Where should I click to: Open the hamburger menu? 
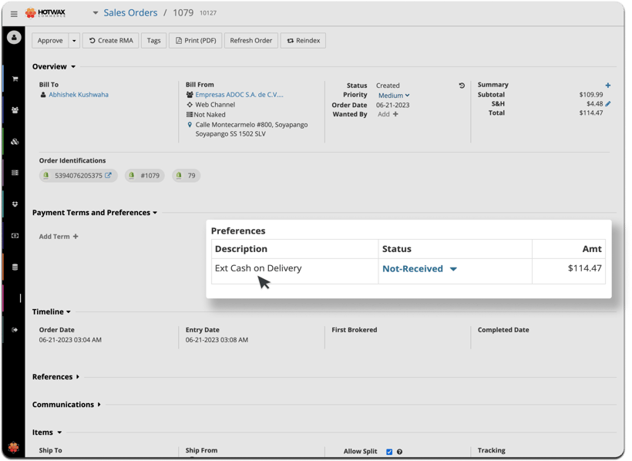(x=14, y=14)
